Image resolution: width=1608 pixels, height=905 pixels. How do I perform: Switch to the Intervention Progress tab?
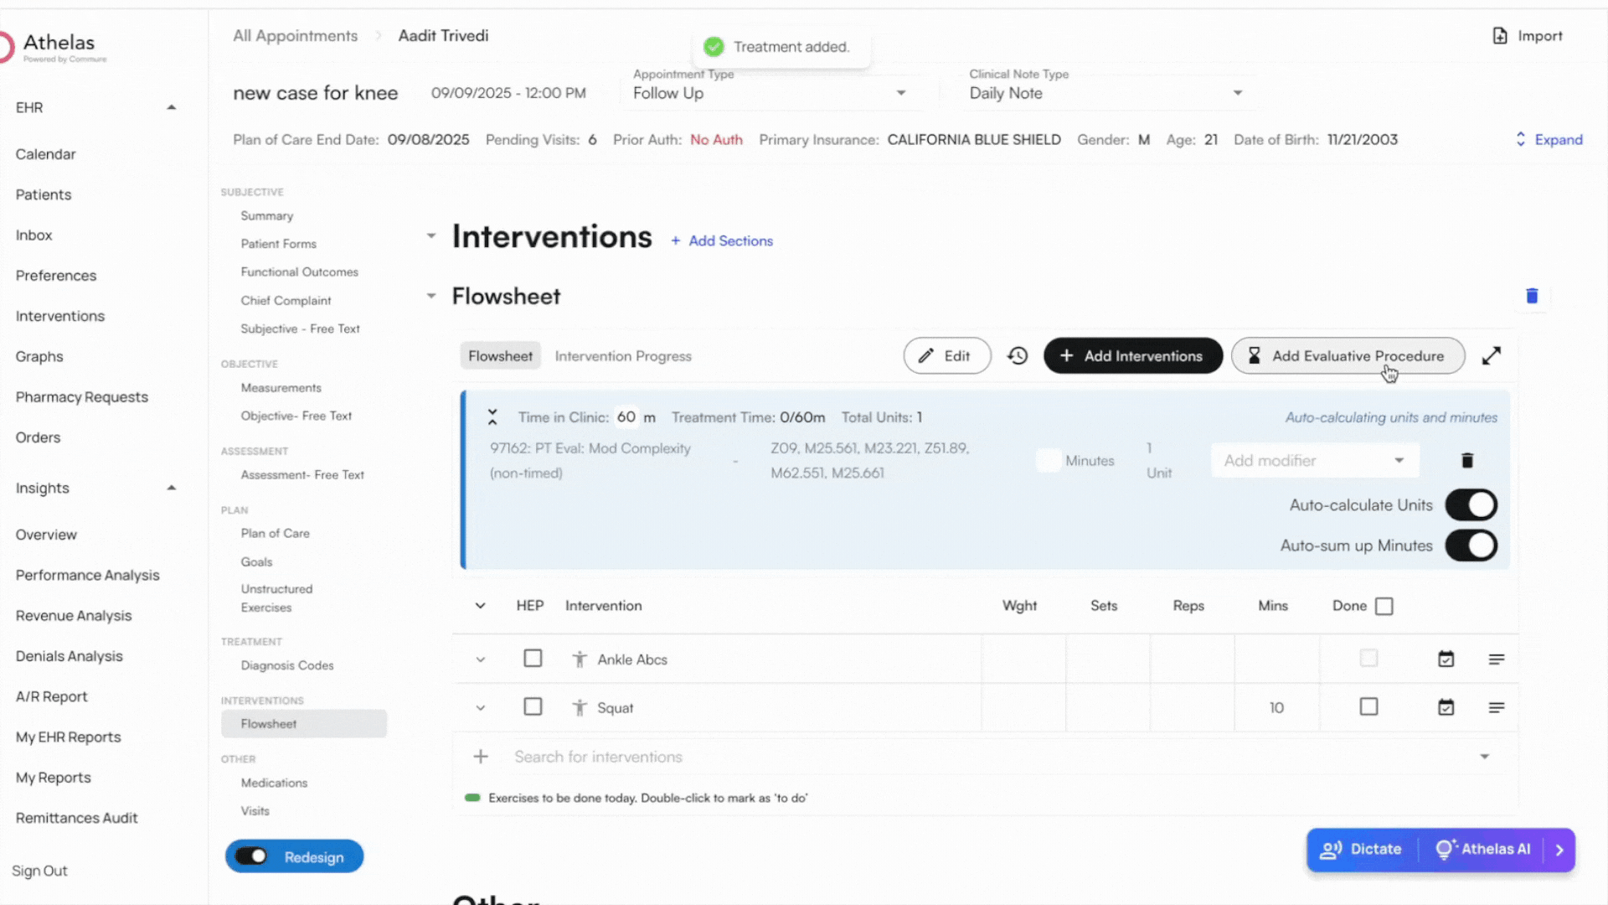(623, 356)
